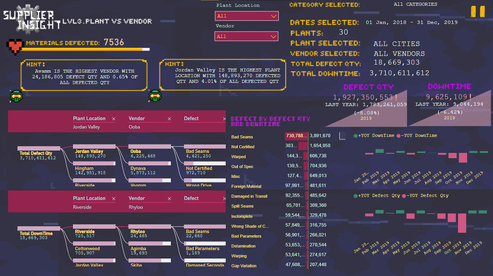Viewport: 493px width, 276px height.
Task: Click the pause icon at top right
Action: click(x=477, y=11)
